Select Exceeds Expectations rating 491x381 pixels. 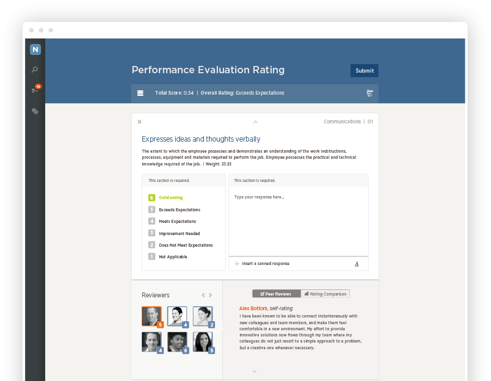point(175,209)
